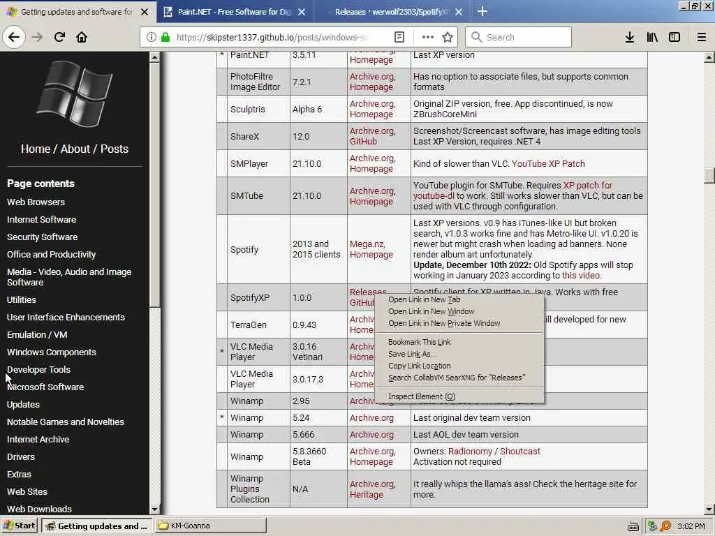Open the Posts link in sidebar header
The height and width of the screenshot is (536, 715).
115,149
